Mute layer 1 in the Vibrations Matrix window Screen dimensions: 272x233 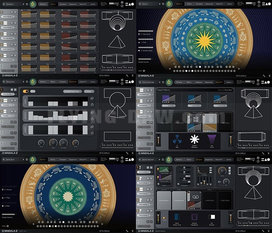click(12, 12)
